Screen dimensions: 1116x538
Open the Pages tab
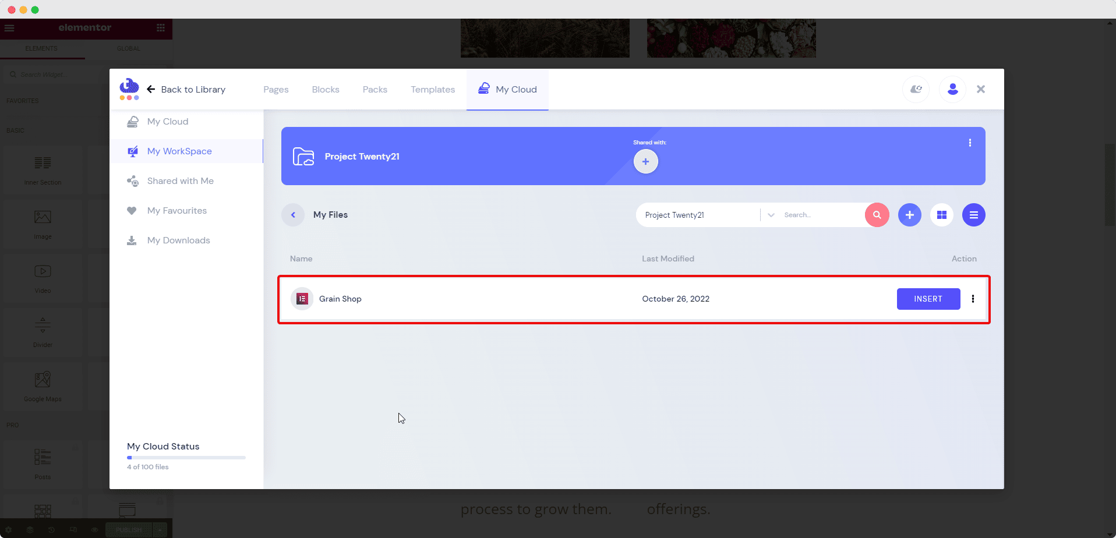tap(276, 89)
